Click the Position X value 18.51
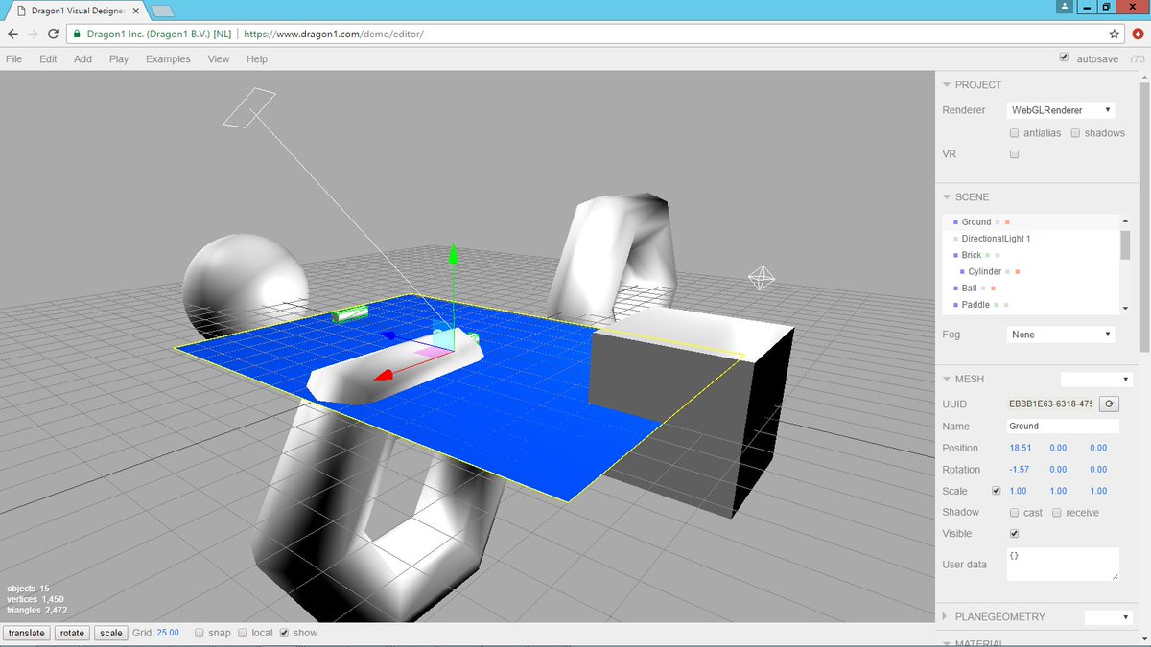The width and height of the screenshot is (1151, 647). click(x=1020, y=448)
